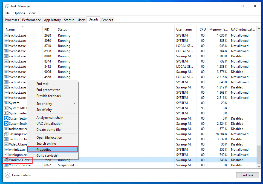Click the TextInputHost process icon
The image size is (263, 184).
[x=6, y=139]
